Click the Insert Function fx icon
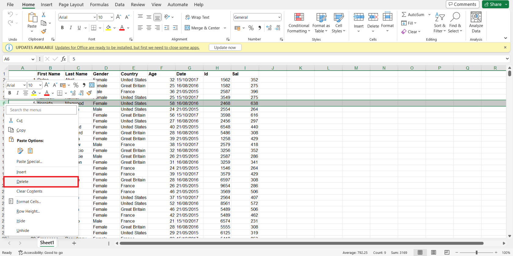 click(64, 59)
